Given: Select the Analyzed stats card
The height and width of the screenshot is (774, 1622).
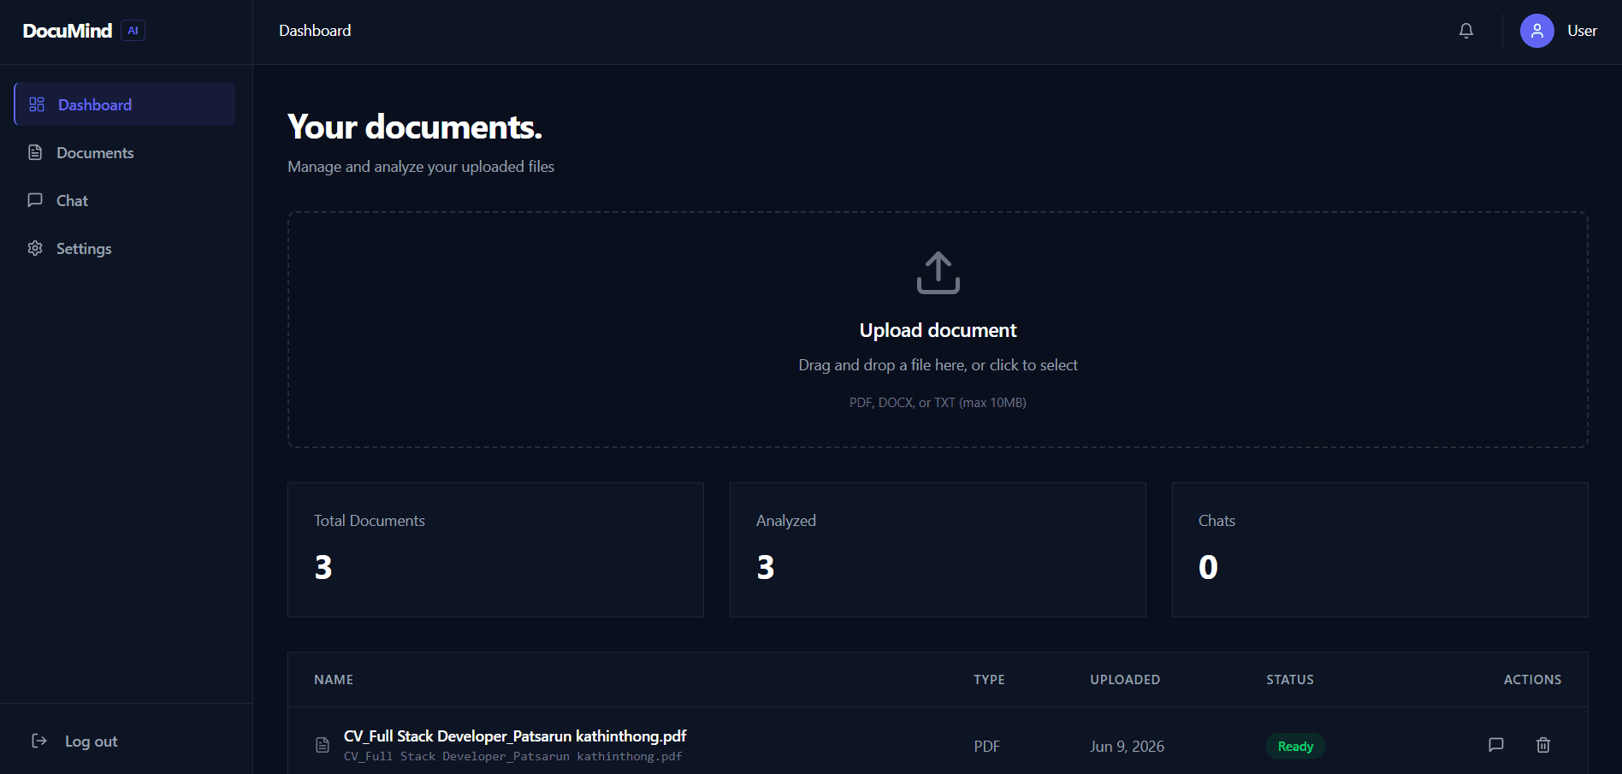Looking at the screenshot, I should pyautogui.click(x=938, y=550).
